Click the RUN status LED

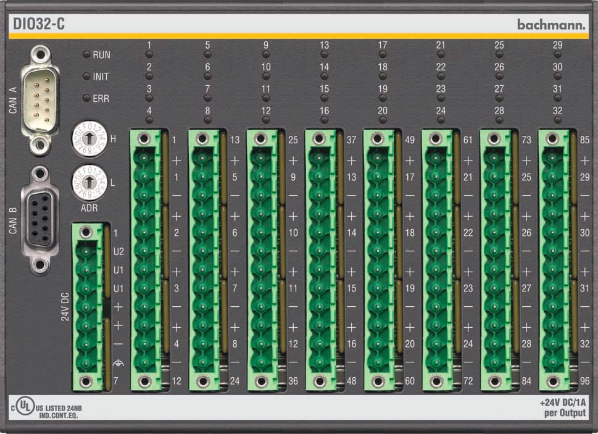point(86,54)
